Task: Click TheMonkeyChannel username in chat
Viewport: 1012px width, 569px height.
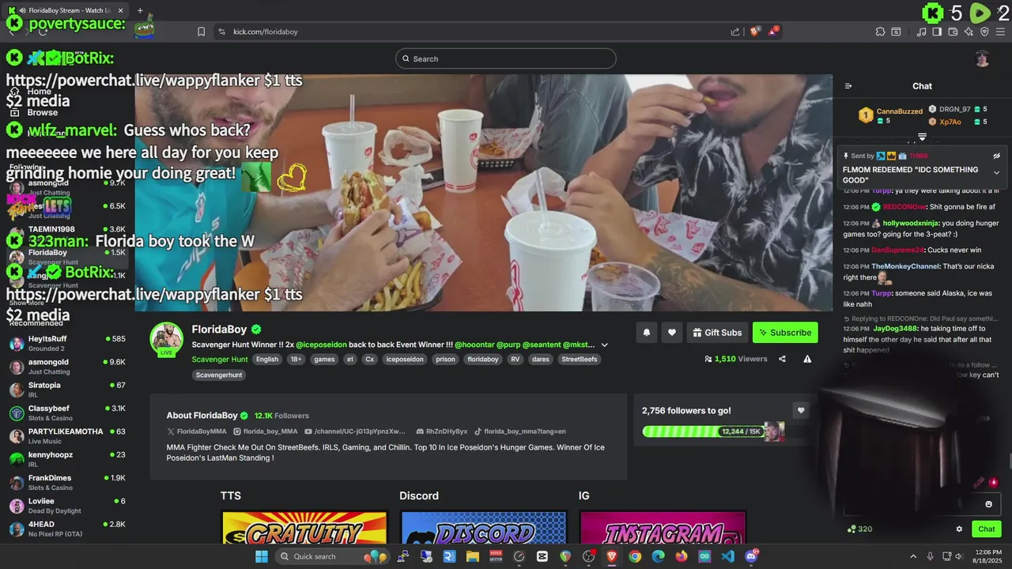Action: [x=905, y=267]
